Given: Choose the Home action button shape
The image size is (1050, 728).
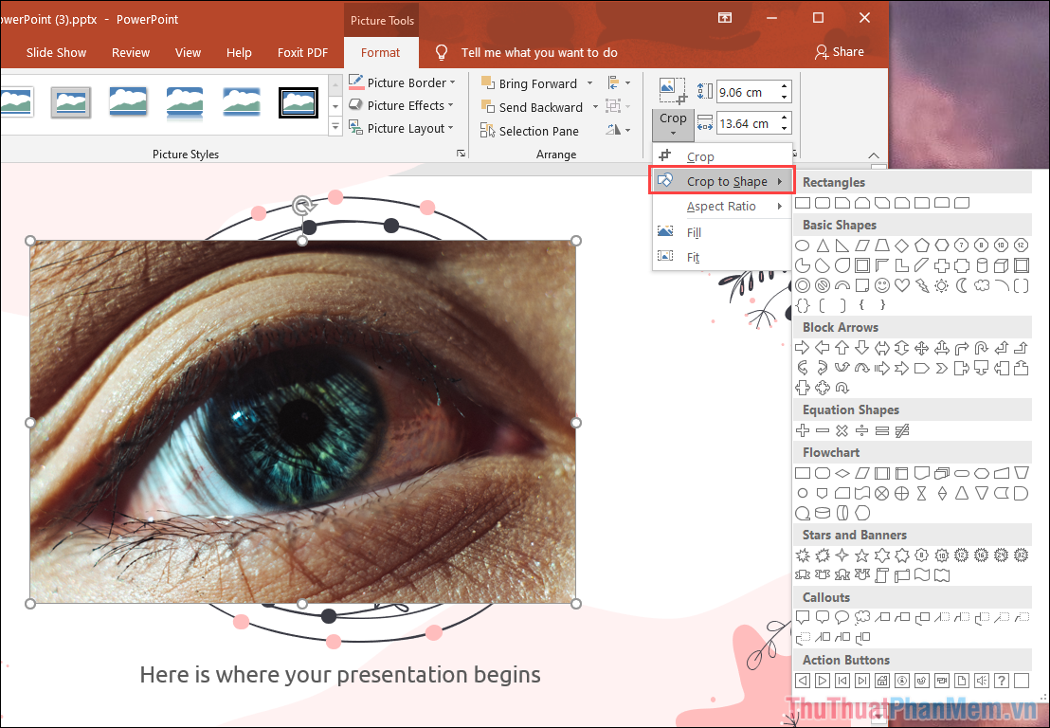Looking at the screenshot, I should 882,681.
